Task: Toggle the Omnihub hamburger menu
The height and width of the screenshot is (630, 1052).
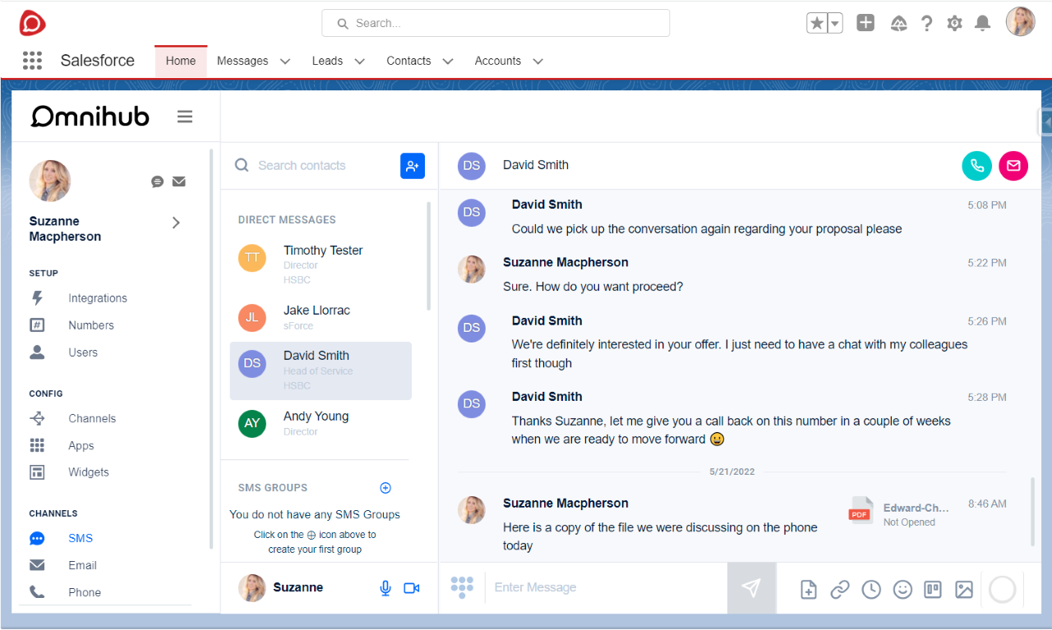Action: (x=185, y=117)
